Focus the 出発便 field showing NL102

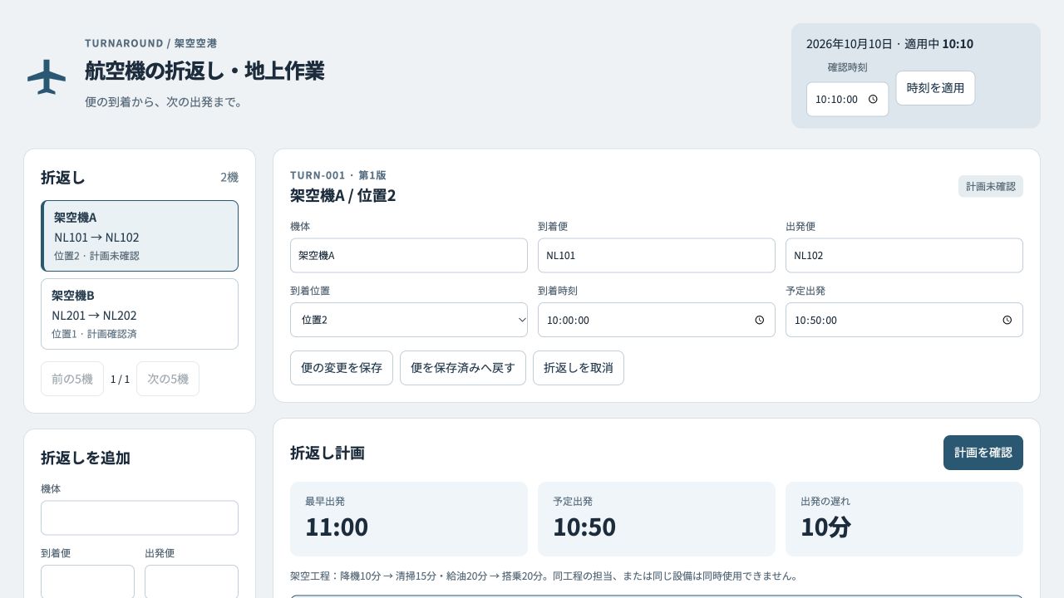pyautogui.click(x=904, y=256)
